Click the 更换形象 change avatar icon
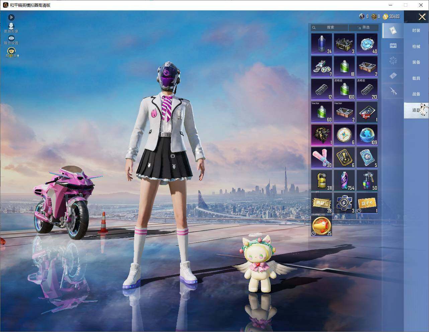 tap(11, 28)
